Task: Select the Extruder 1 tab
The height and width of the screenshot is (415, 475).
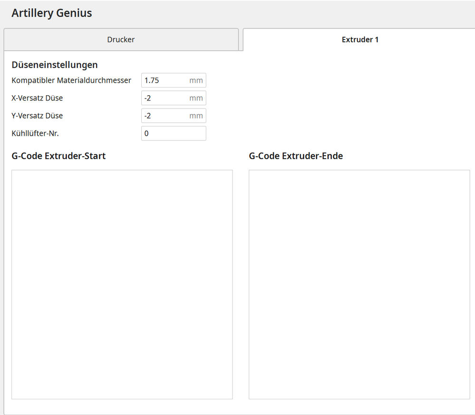Action: (359, 40)
